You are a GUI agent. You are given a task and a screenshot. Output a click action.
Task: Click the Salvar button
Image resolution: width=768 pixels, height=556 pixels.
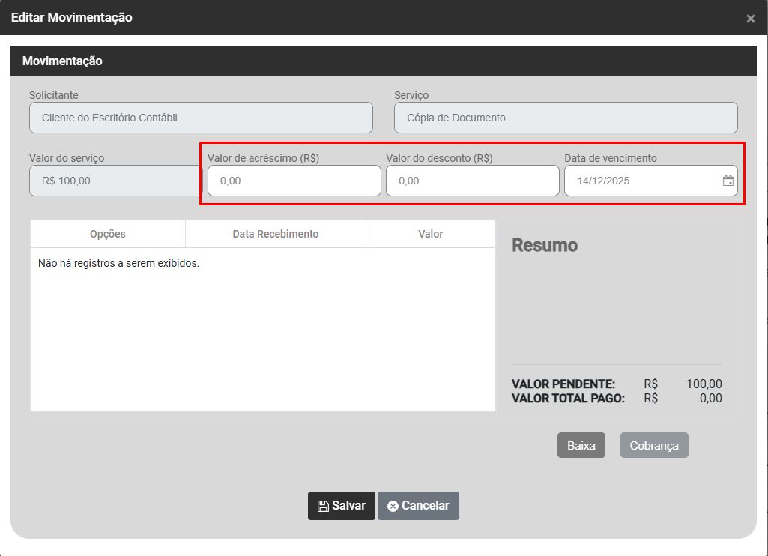tap(341, 506)
